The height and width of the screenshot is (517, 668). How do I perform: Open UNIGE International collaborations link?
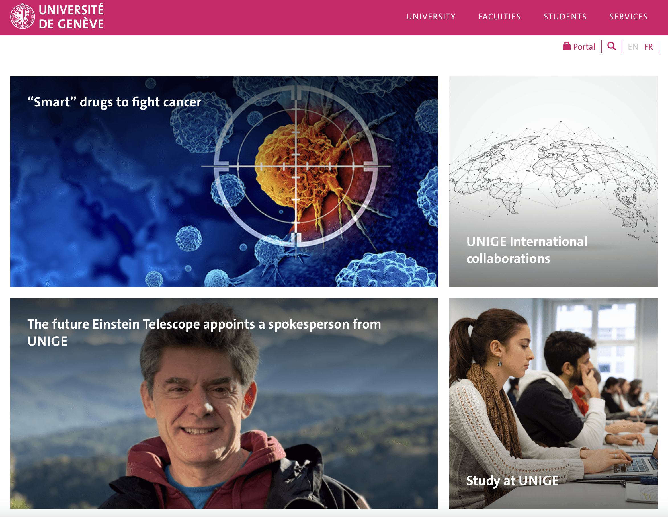point(527,250)
